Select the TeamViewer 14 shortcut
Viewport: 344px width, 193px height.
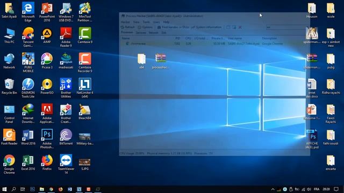point(66,165)
